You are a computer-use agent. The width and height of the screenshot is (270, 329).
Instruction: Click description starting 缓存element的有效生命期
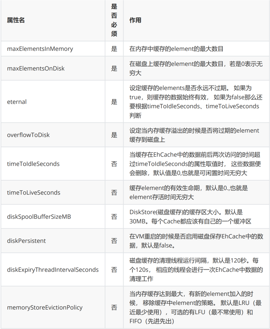pos(189,193)
